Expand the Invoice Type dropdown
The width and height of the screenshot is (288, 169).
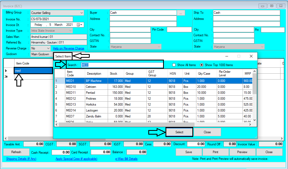(x=70, y=30)
